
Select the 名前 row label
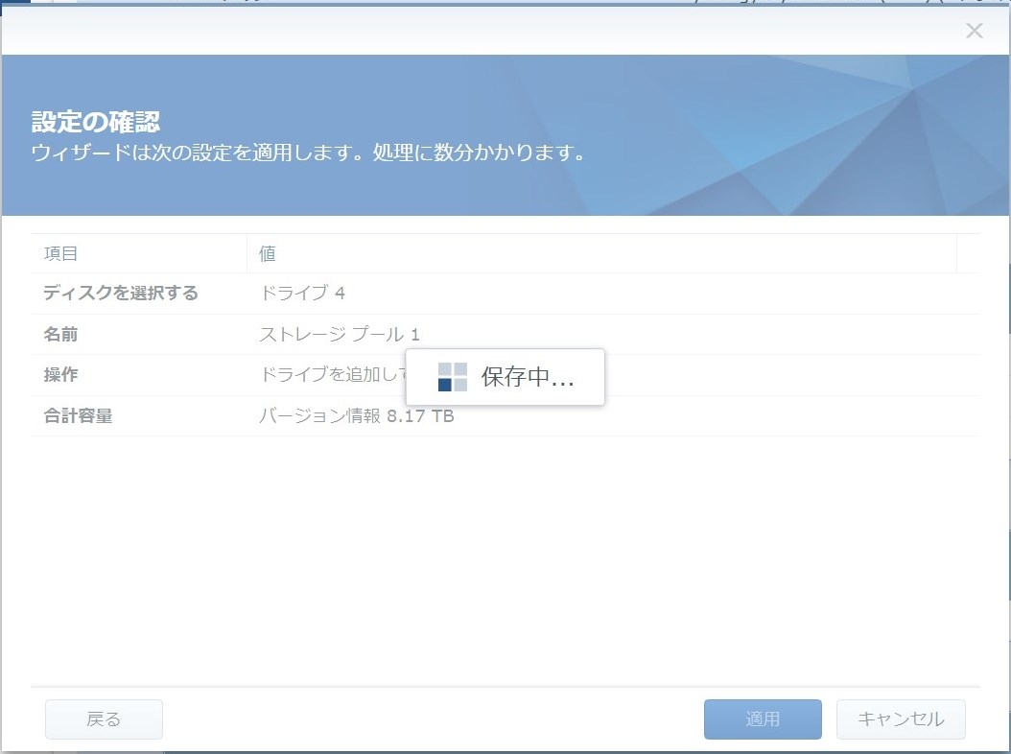coord(60,335)
